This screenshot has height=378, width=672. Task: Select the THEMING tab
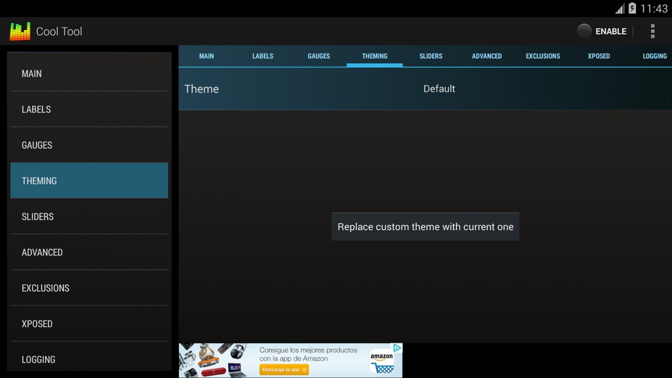click(375, 56)
